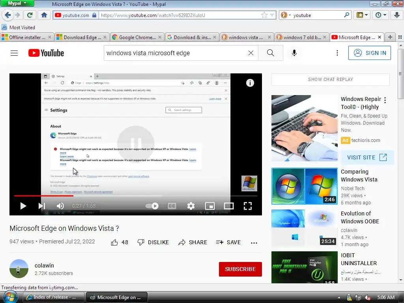Open the search engine selector dropdown

point(286,15)
